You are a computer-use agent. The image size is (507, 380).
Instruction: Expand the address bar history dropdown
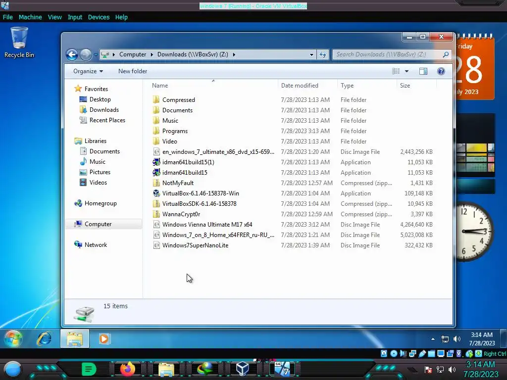coord(311,54)
